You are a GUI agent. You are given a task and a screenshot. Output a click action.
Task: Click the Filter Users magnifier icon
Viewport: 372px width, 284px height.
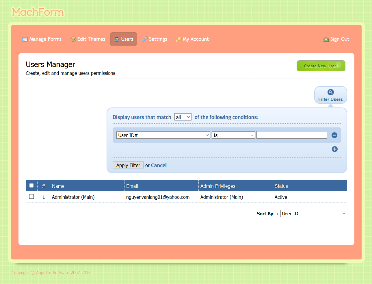[x=330, y=92]
